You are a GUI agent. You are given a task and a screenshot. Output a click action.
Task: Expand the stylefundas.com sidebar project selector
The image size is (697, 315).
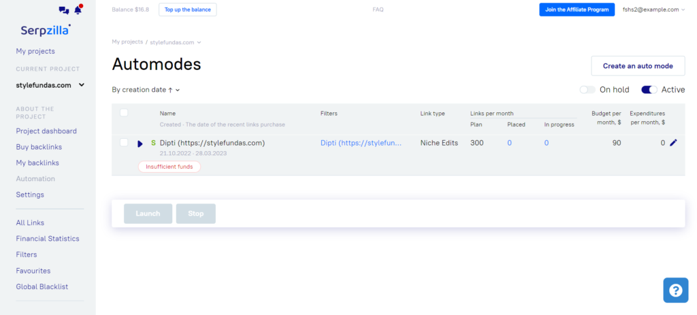point(50,85)
